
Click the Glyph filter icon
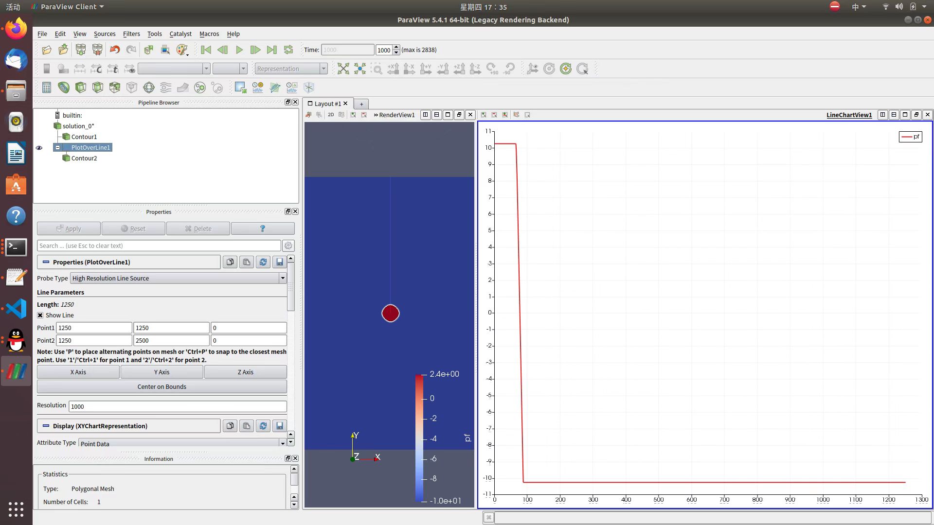pyautogui.click(x=149, y=87)
